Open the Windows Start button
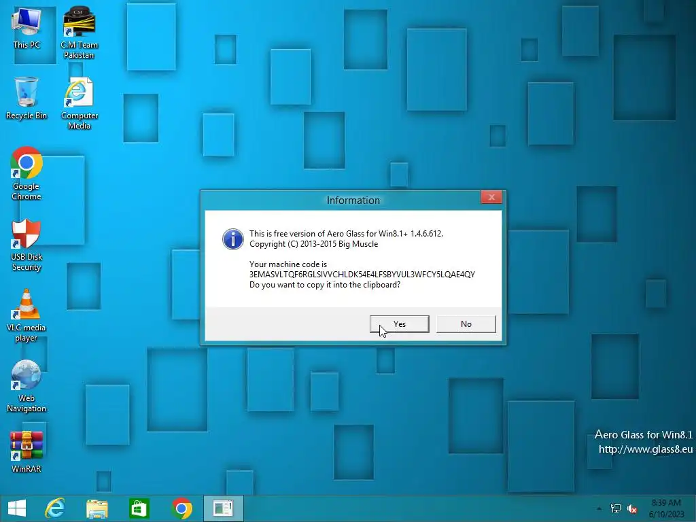Image resolution: width=696 pixels, height=522 pixels. [x=17, y=508]
